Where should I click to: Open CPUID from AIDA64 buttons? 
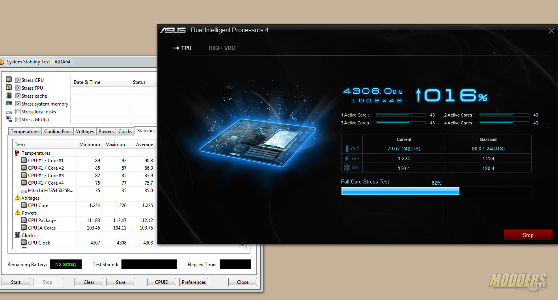coord(162,282)
